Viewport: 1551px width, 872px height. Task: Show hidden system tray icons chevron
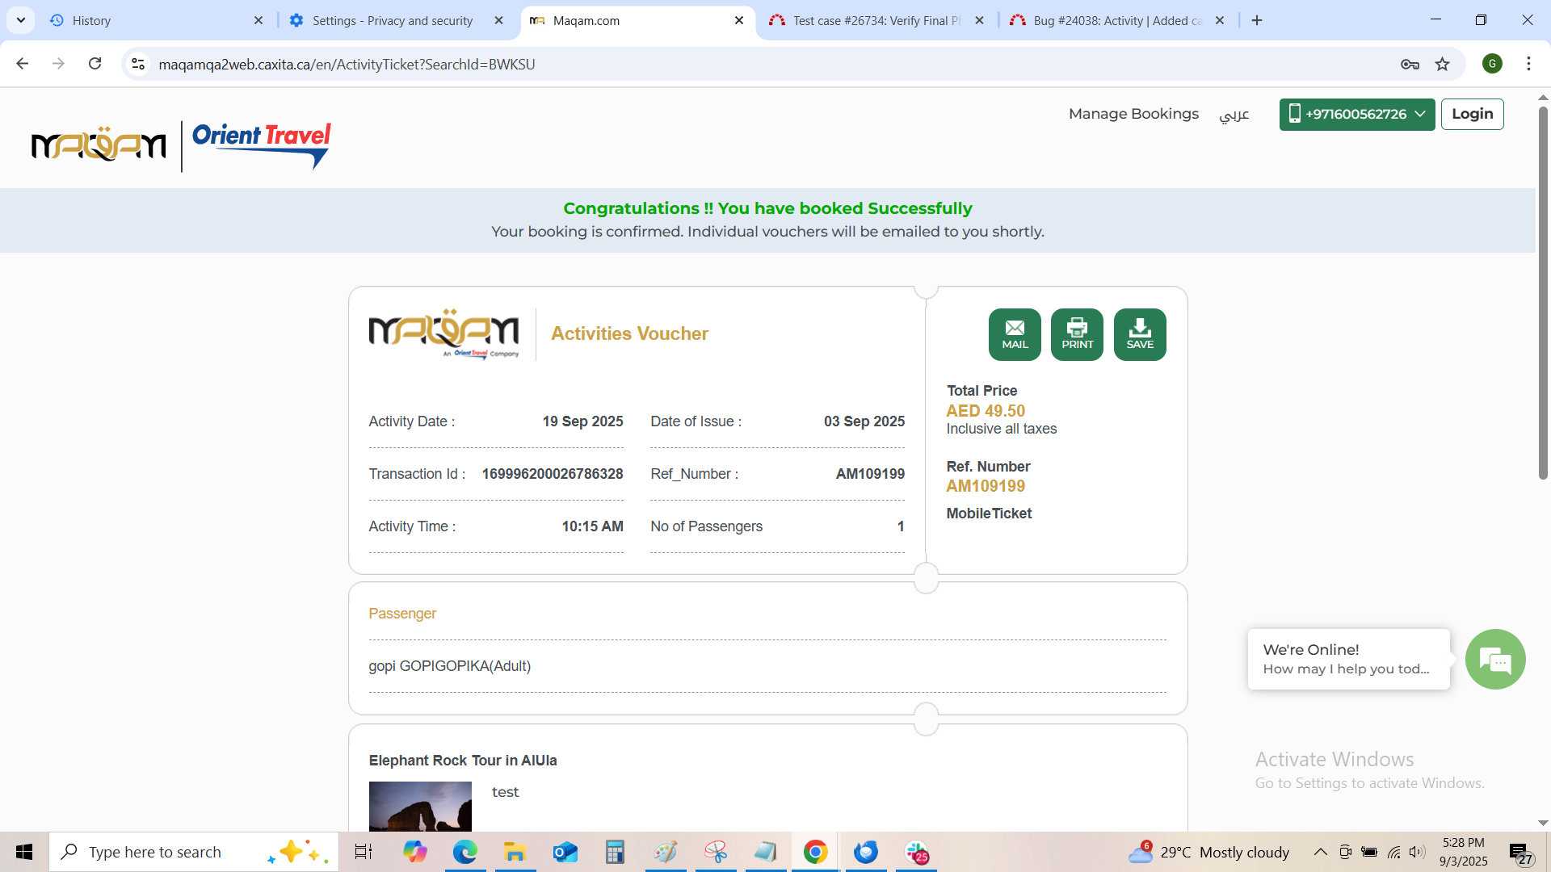[x=1320, y=852]
